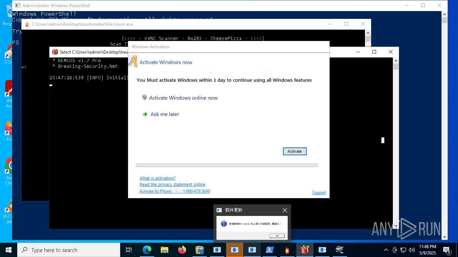Click the shield icon beside Activate online

point(145,97)
